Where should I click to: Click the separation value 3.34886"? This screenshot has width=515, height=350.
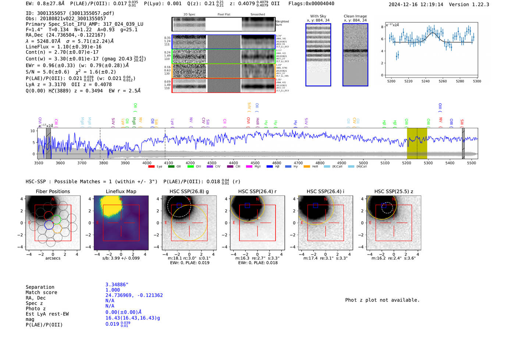coord(117,285)
